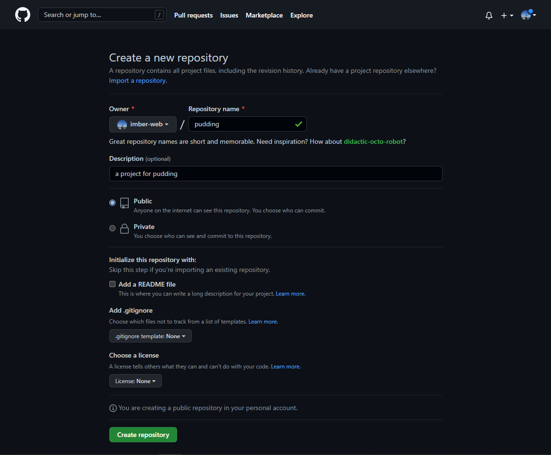Viewport: 551px width, 455px height.
Task: Follow the Import a repository link
Action: point(138,80)
